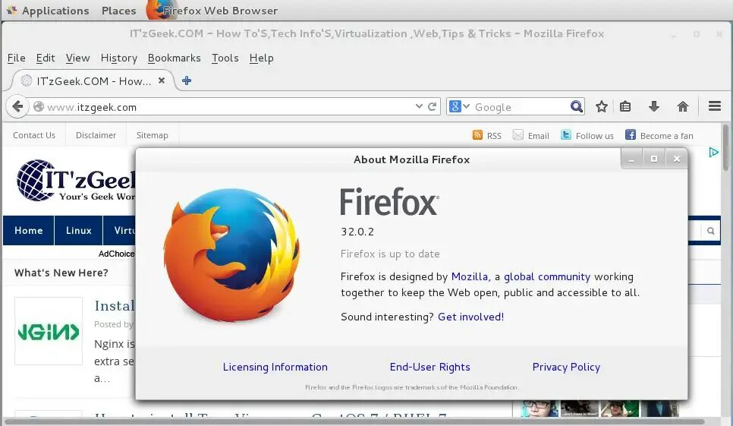This screenshot has height=426, width=733.
Task: Open the Disclaimer page link
Action: 96,135
